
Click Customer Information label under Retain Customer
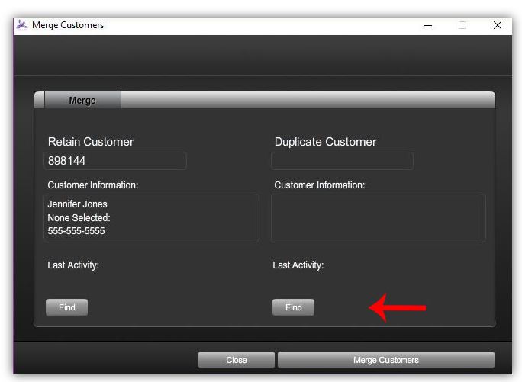pos(93,185)
